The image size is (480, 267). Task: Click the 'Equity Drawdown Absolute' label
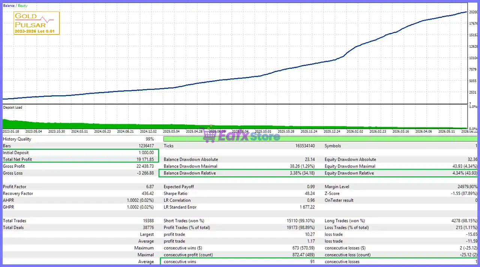point(350,159)
